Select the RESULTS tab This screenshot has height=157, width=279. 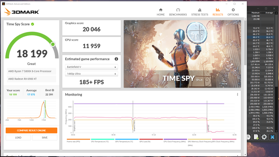[x=218, y=12]
